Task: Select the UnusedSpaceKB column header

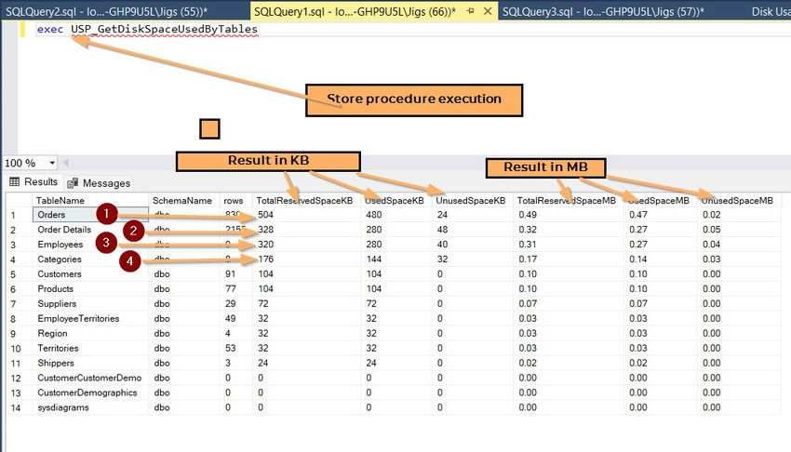Action: click(x=472, y=201)
